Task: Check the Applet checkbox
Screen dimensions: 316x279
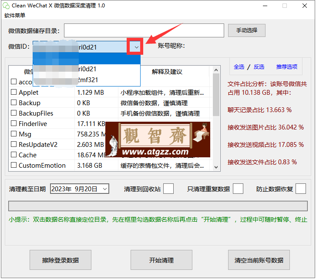Action: coord(13,92)
